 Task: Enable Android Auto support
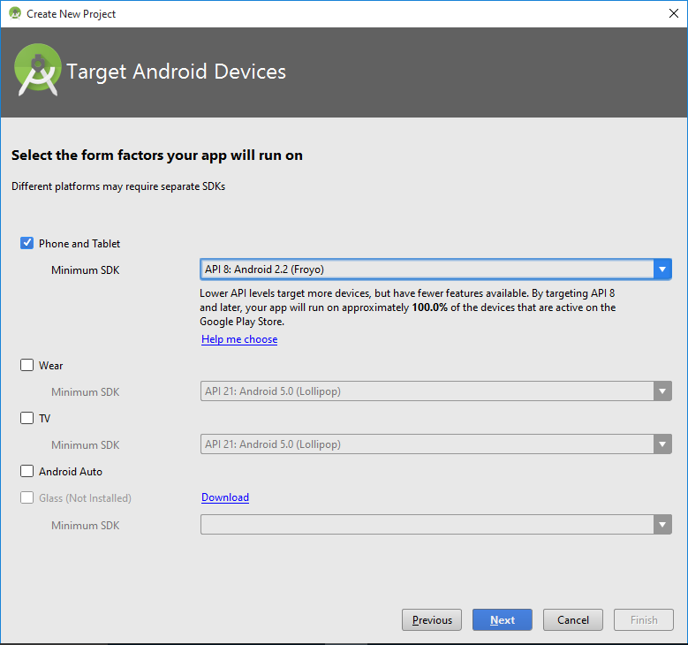[x=27, y=471]
